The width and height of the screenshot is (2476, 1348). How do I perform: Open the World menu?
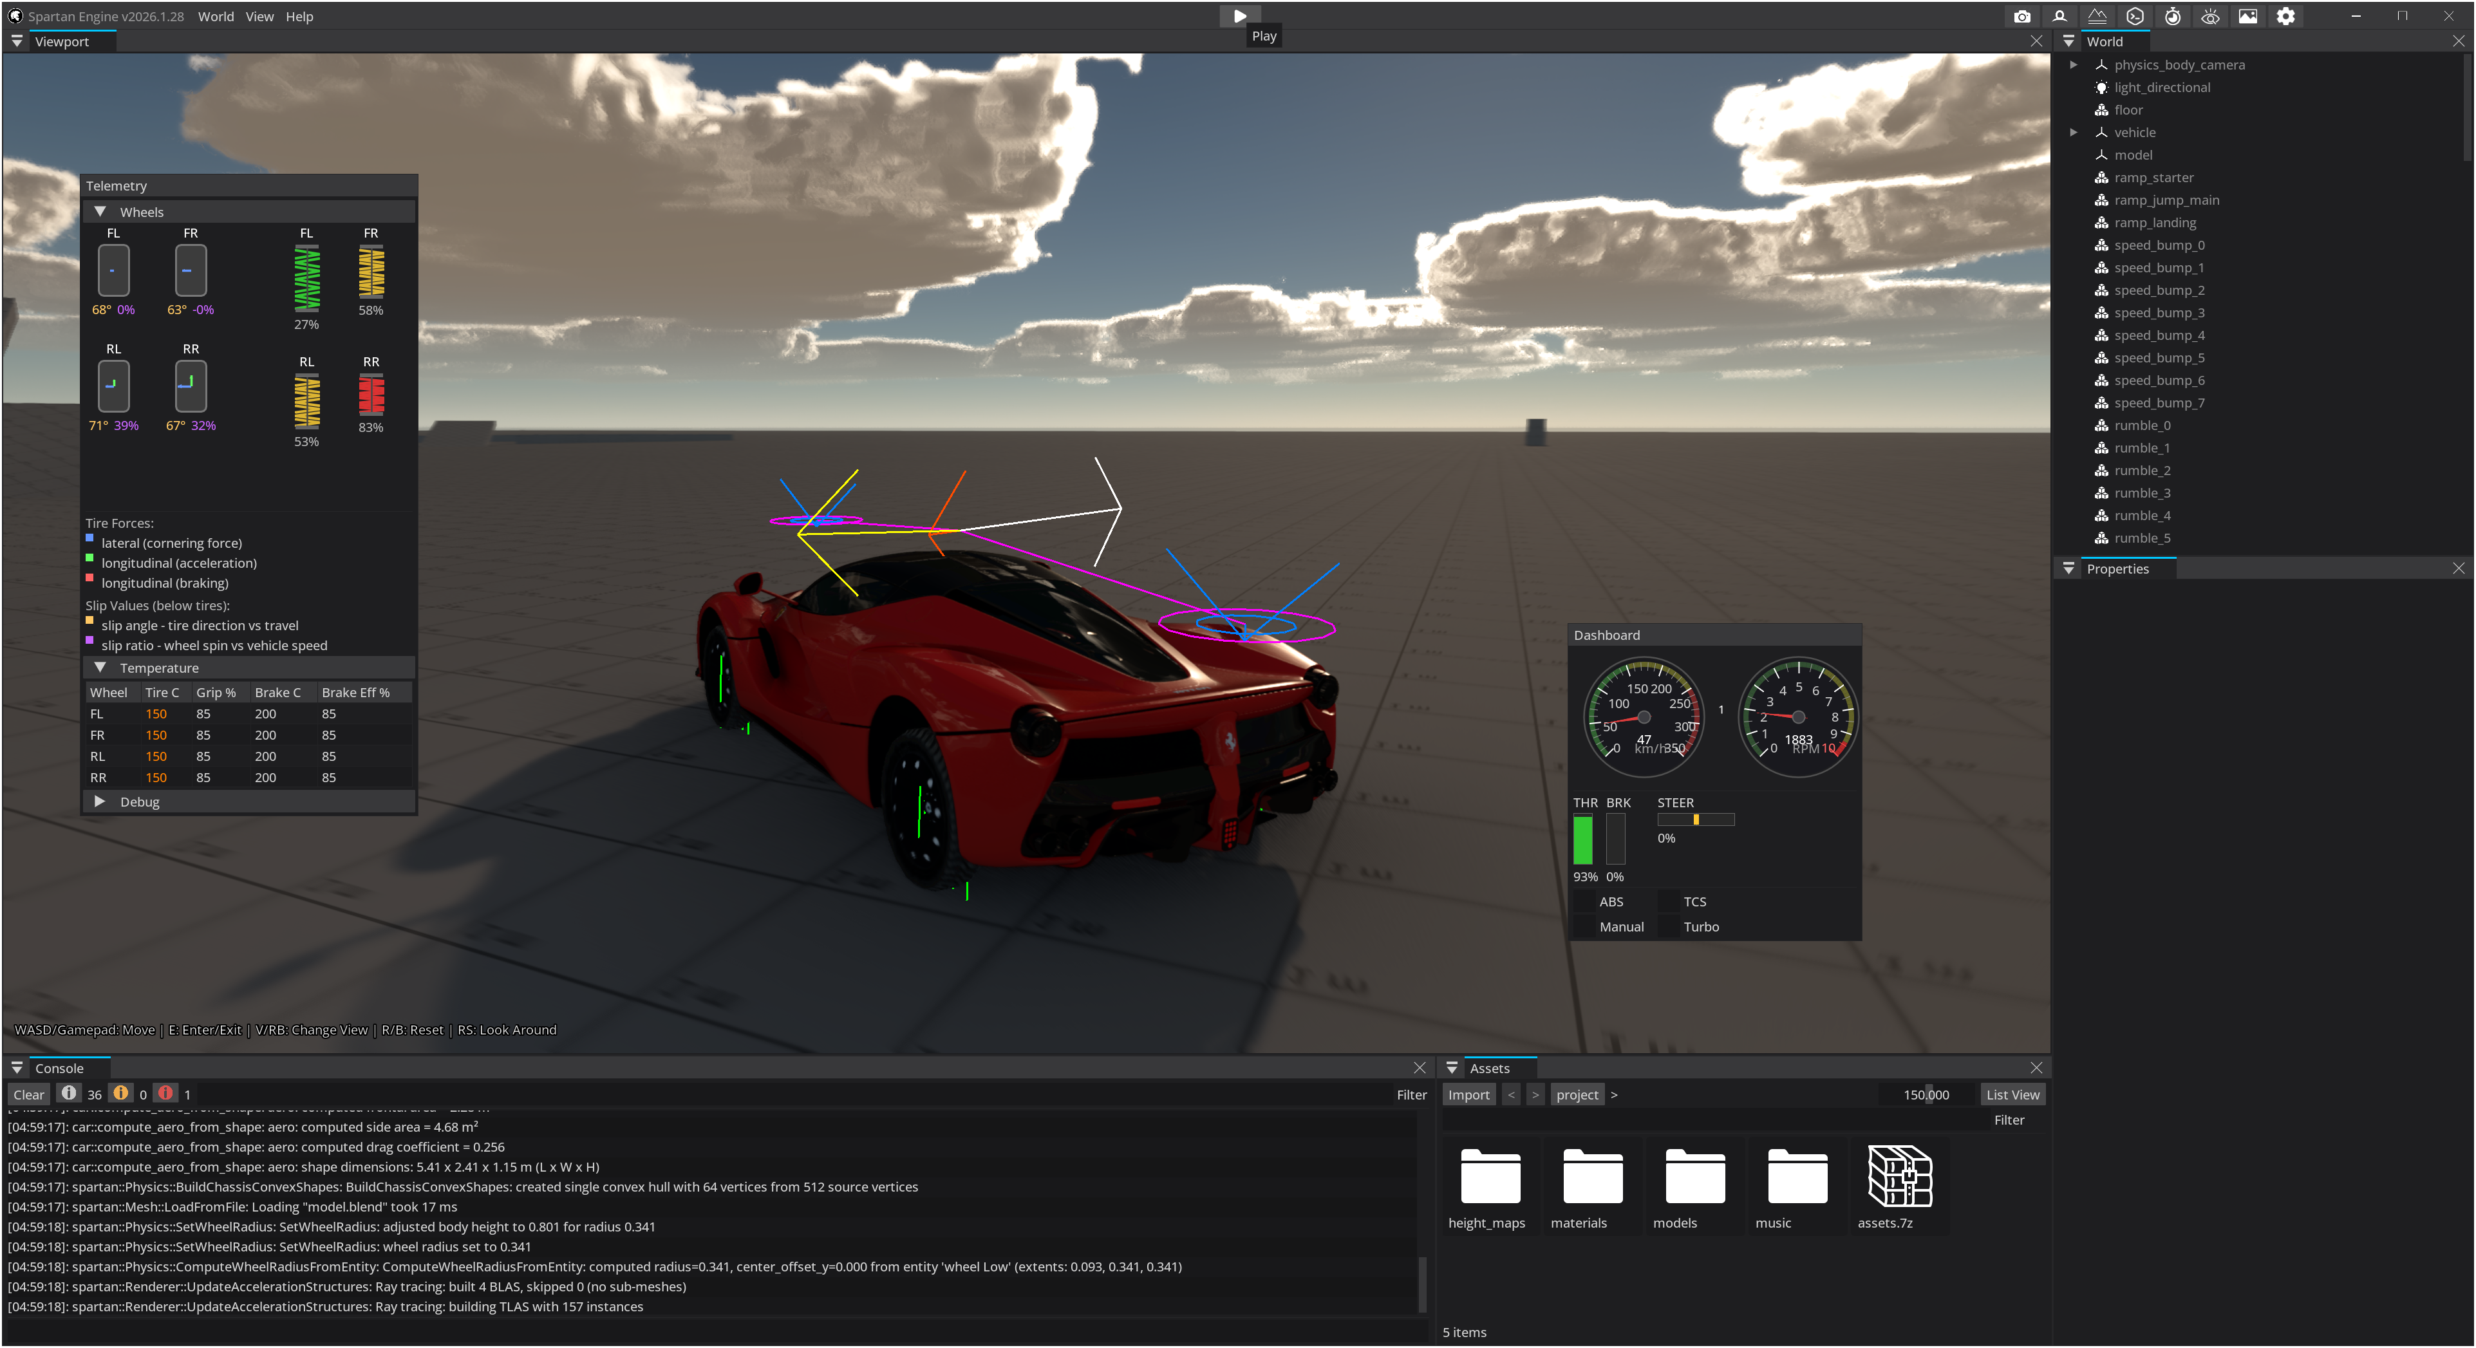[215, 16]
